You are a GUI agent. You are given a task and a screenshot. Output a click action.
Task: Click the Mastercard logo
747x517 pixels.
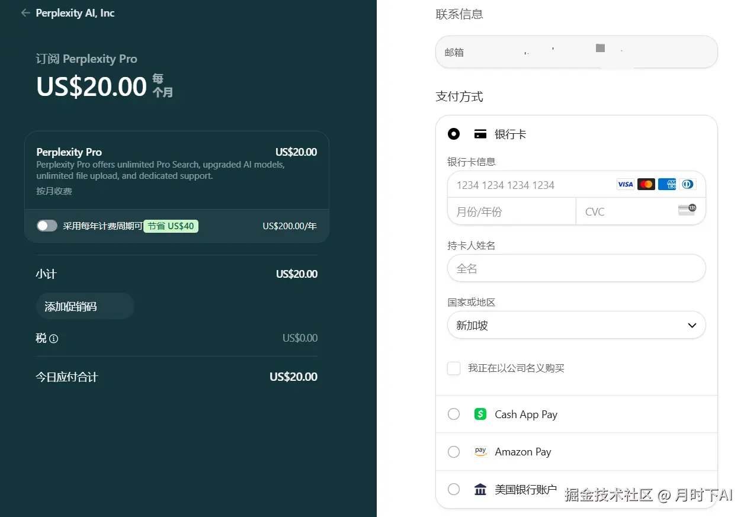point(646,184)
